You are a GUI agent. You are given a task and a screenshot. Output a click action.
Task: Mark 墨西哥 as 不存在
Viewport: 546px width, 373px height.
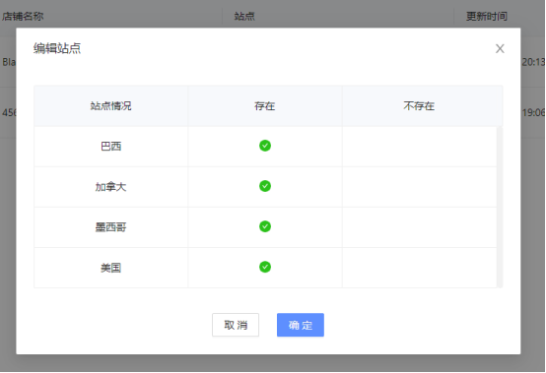coord(419,227)
